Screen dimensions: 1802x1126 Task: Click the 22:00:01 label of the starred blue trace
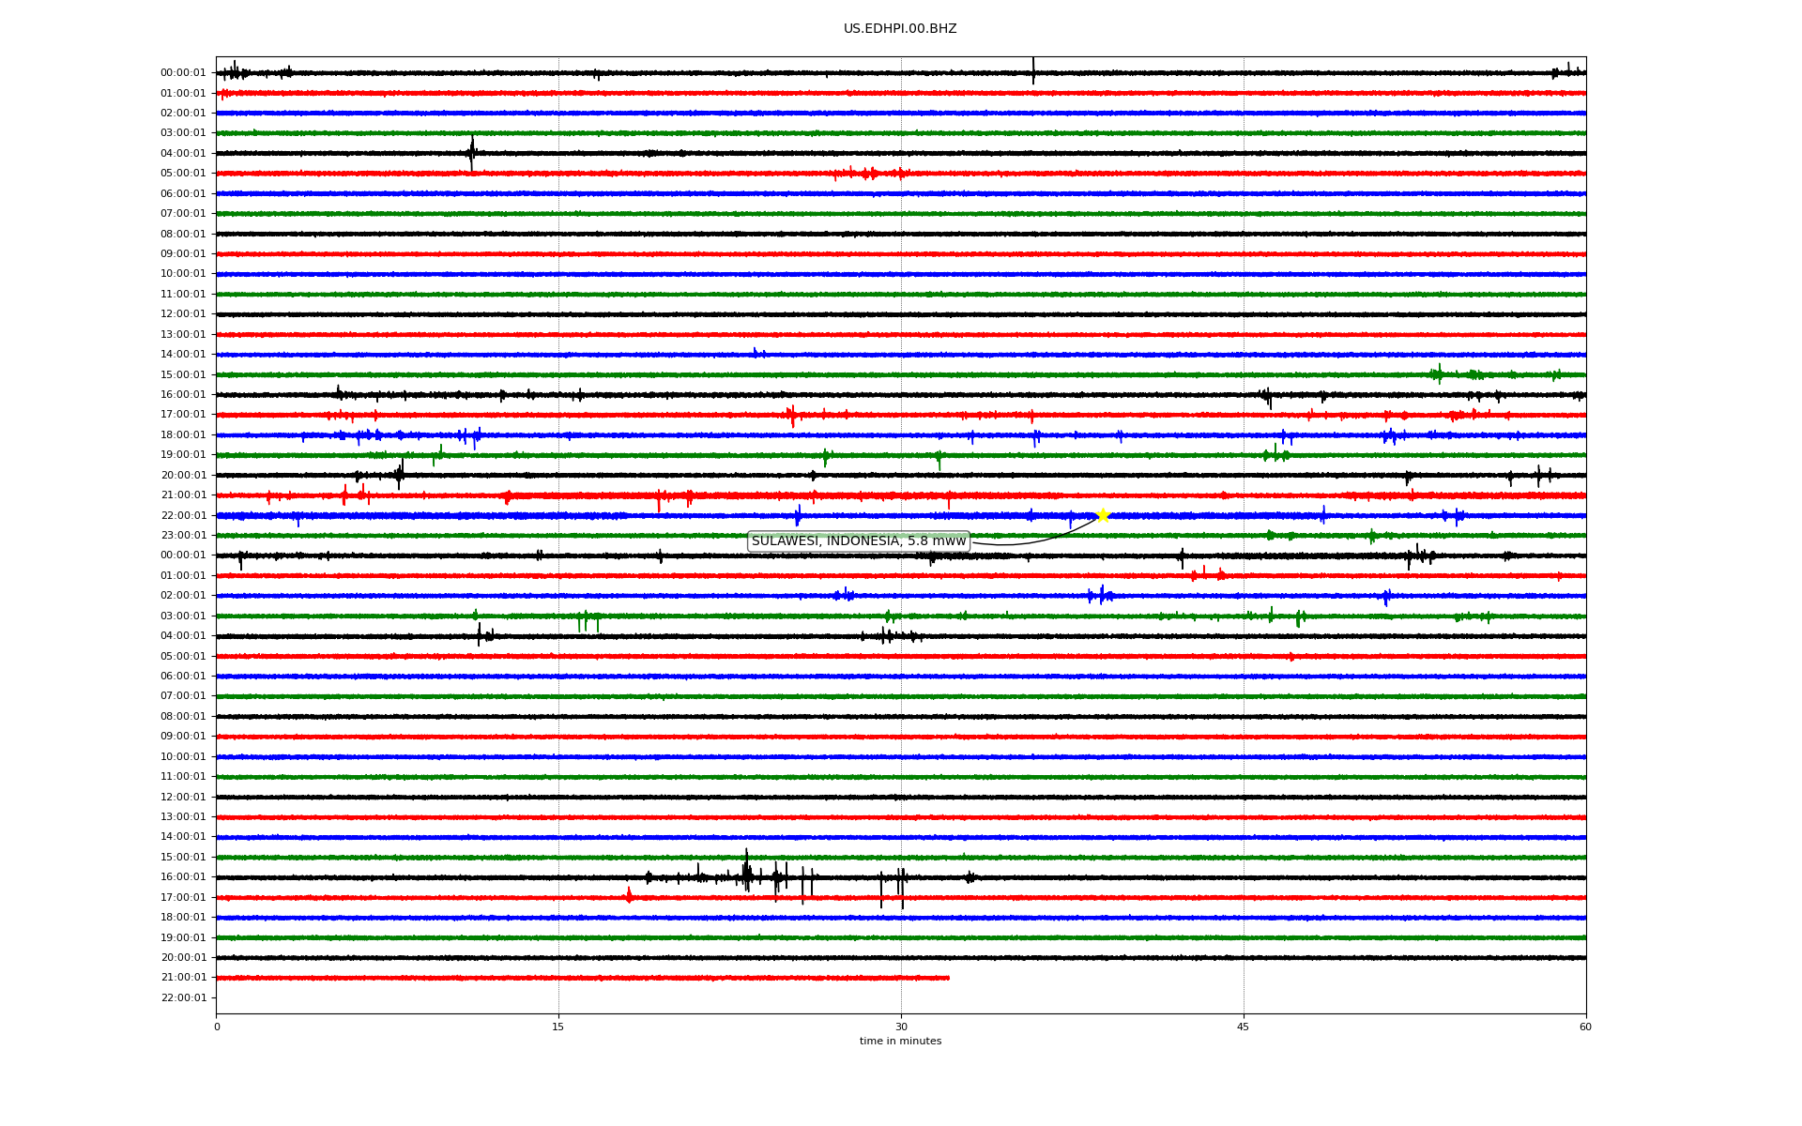(x=183, y=515)
